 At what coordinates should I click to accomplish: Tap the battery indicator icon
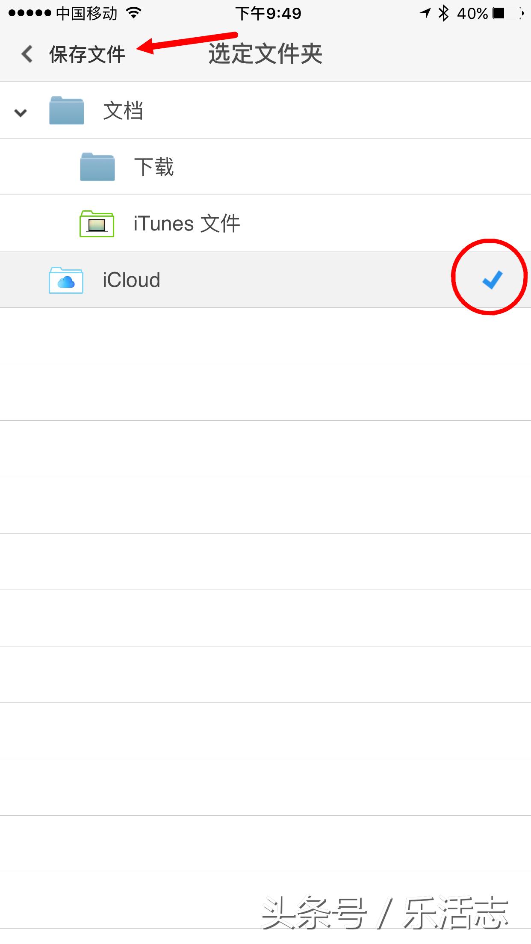coord(507,13)
